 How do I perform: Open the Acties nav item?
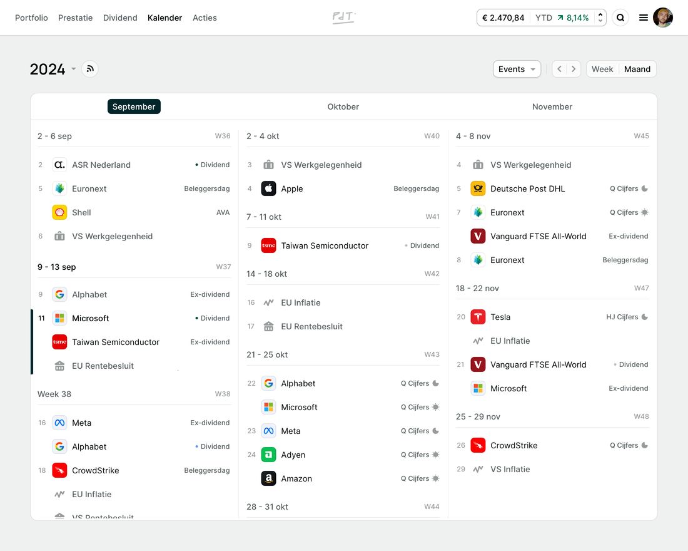[205, 18]
